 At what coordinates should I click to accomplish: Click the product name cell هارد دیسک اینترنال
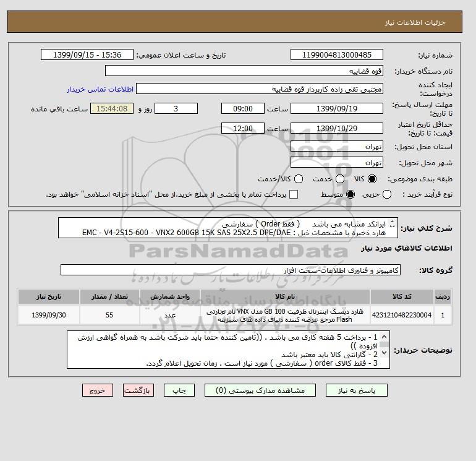pos(285,315)
